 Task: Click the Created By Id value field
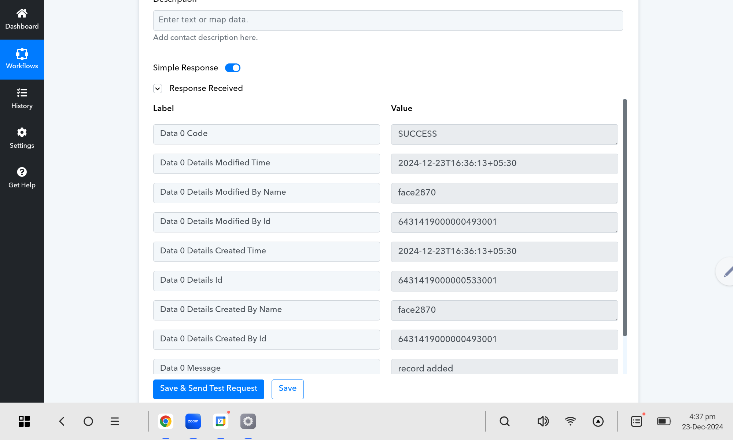(505, 340)
